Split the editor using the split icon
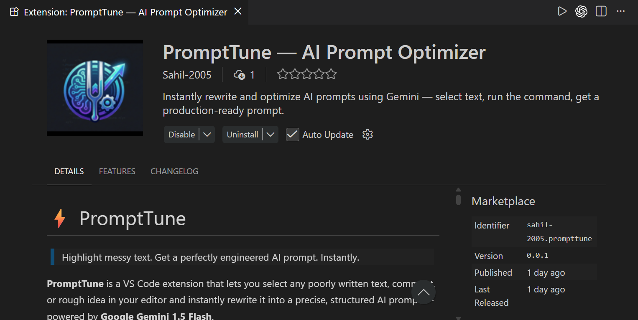 (x=601, y=11)
